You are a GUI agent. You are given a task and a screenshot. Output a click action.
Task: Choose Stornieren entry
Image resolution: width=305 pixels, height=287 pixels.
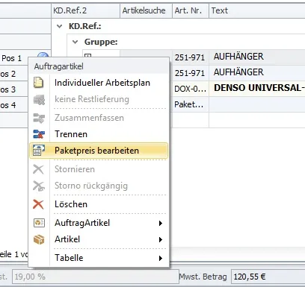tap(99, 169)
